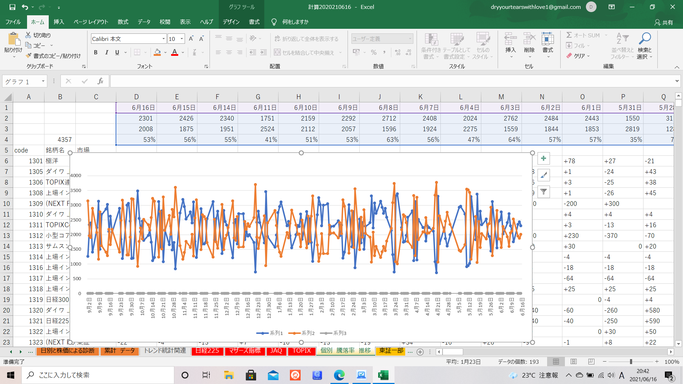Viewport: 683px width, 384px height.
Task: Open the Chart Styles brush button
Action: [x=543, y=175]
